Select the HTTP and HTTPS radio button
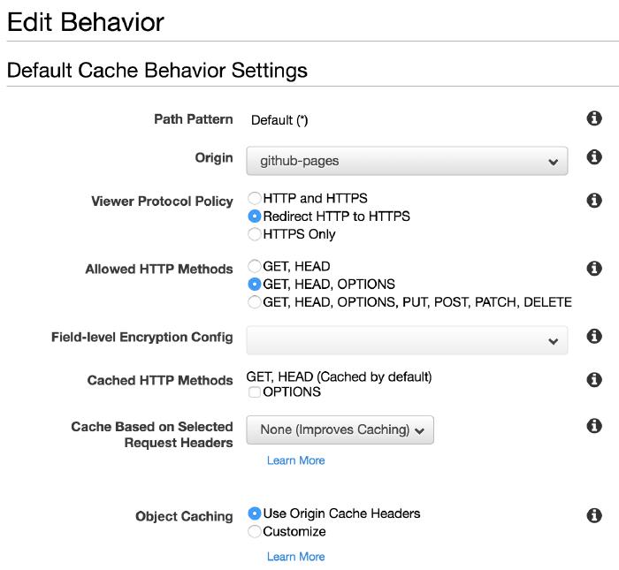This screenshot has width=619, height=570. point(255,198)
